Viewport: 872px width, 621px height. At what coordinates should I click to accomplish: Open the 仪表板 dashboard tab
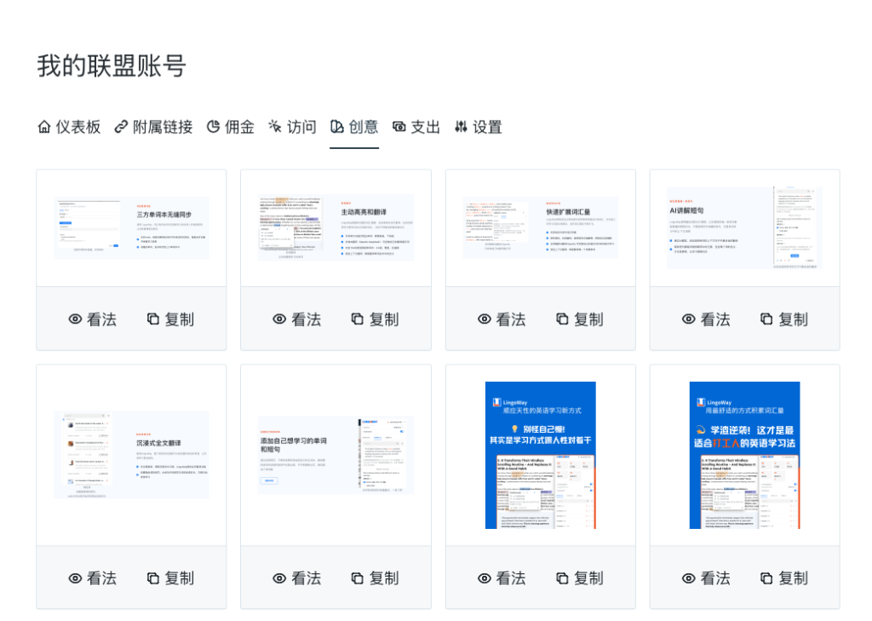[x=70, y=128]
